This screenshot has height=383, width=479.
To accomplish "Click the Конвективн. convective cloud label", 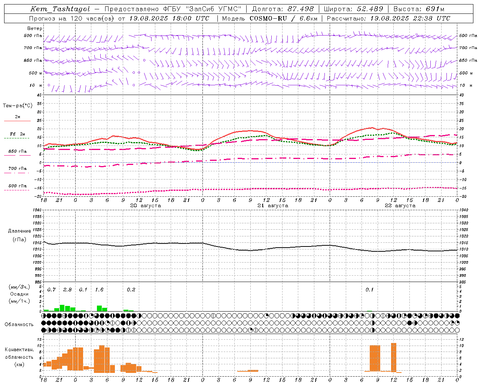I will [x=19, y=350].
